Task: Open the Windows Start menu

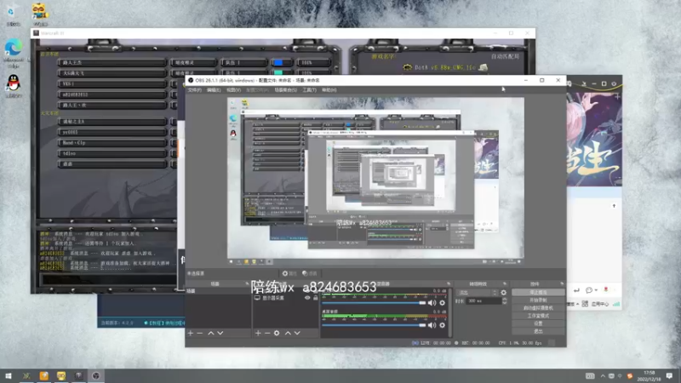Action: (x=9, y=375)
